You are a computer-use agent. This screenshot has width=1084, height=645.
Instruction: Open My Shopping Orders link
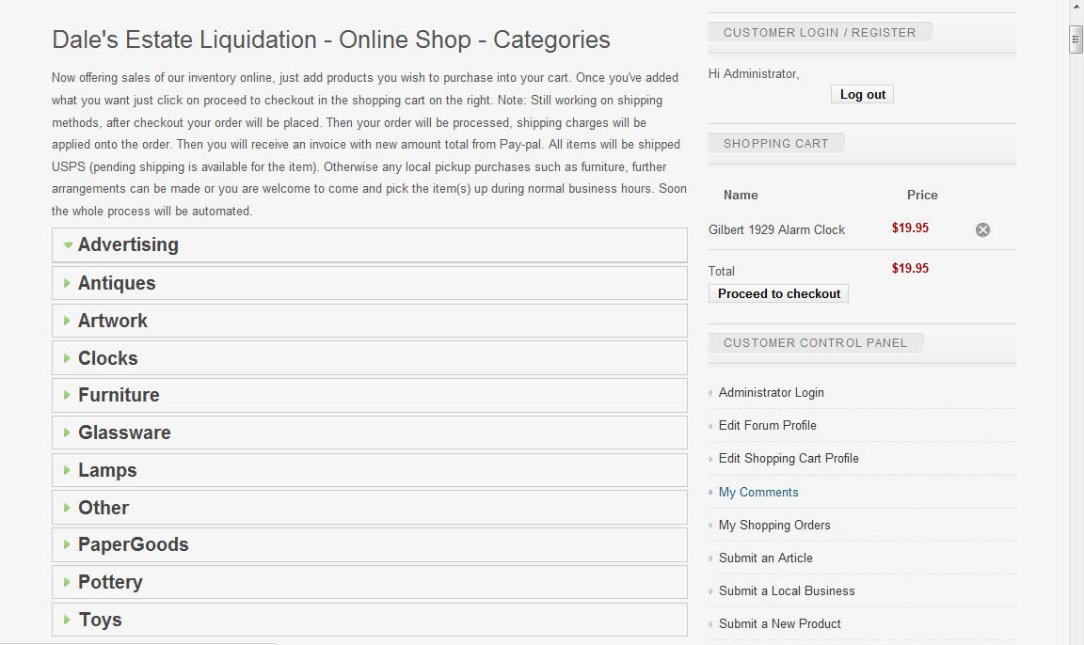[x=774, y=525]
